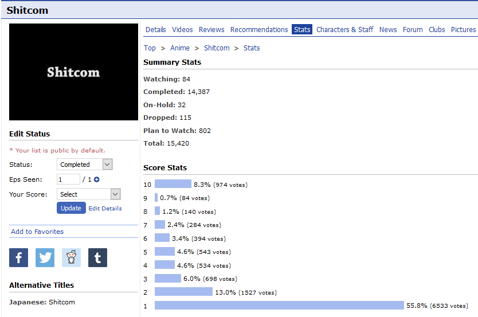Open the Videos tab

tap(182, 30)
